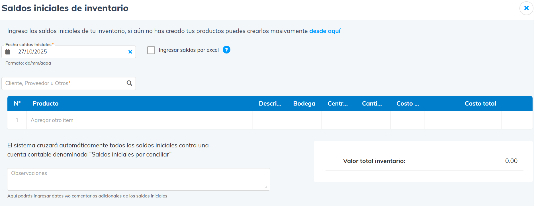The height and width of the screenshot is (206, 534).
Task: Open the 'desde aquí' link
Action: coord(325,31)
